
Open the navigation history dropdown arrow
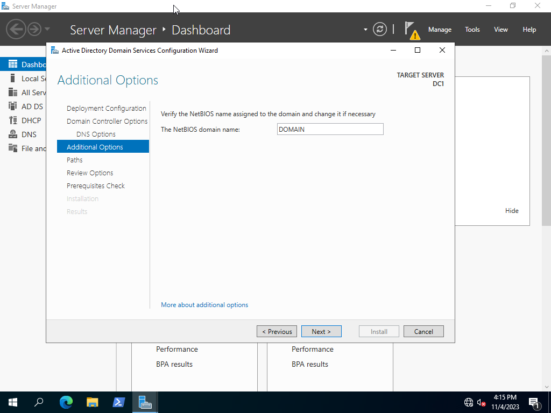pos(47,29)
